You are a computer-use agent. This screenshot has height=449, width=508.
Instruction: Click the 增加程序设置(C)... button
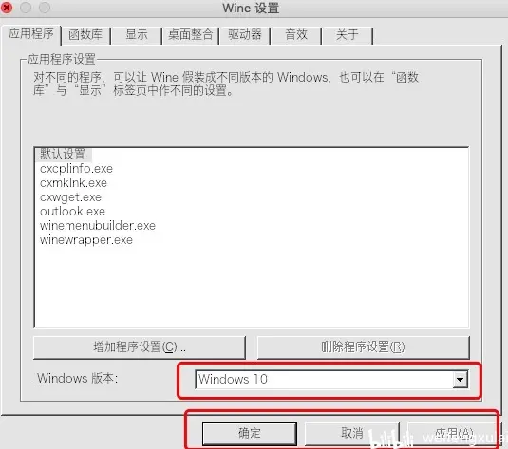(140, 347)
